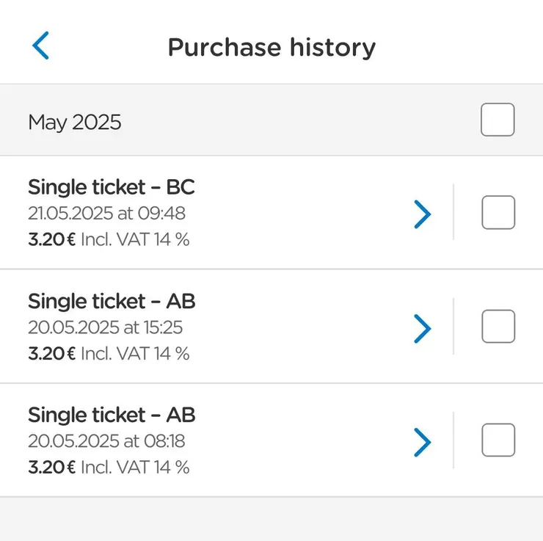
Task: Open Single ticket – AB bought at 08:18
Action: 112,415
